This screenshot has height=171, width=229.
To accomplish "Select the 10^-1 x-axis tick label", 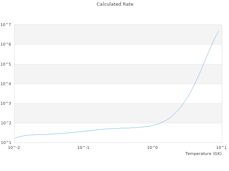I will point(83,147).
